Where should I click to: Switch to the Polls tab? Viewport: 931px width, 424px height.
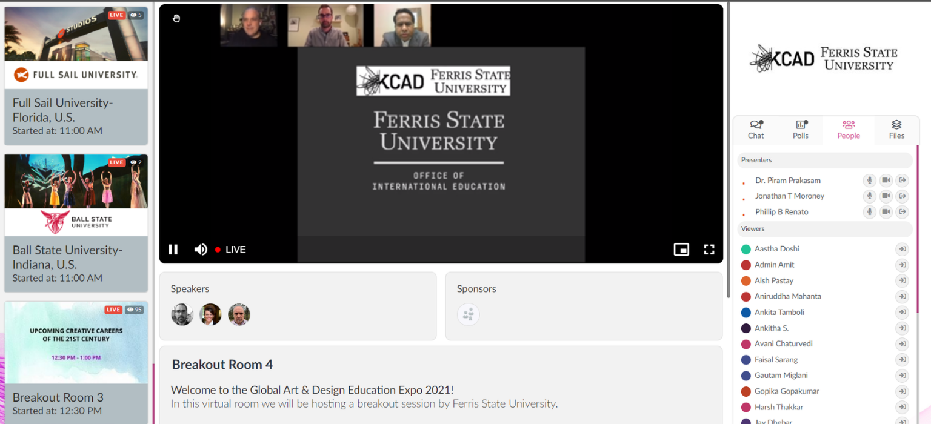tap(801, 130)
